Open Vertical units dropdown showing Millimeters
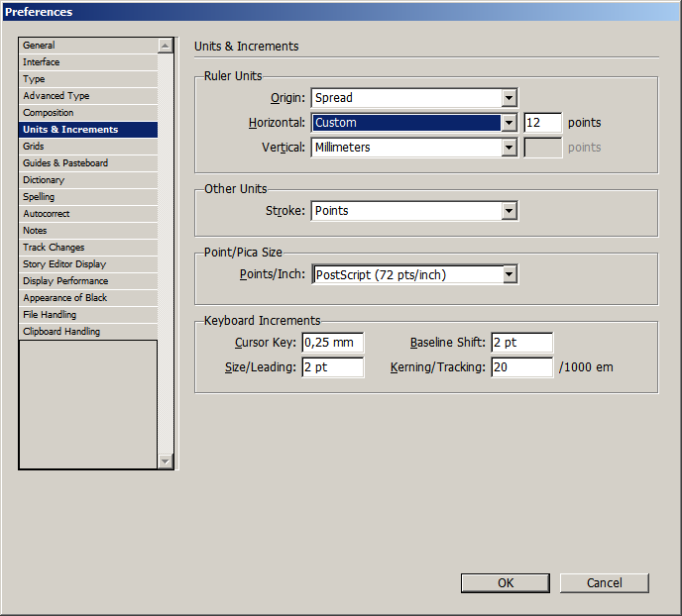Viewport: 682px width, 616px height. [414, 148]
